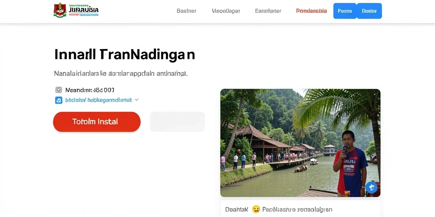Click the blue square icon beside hbdehal link
Viewport: 435px width, 217px height.
point(59,100)
